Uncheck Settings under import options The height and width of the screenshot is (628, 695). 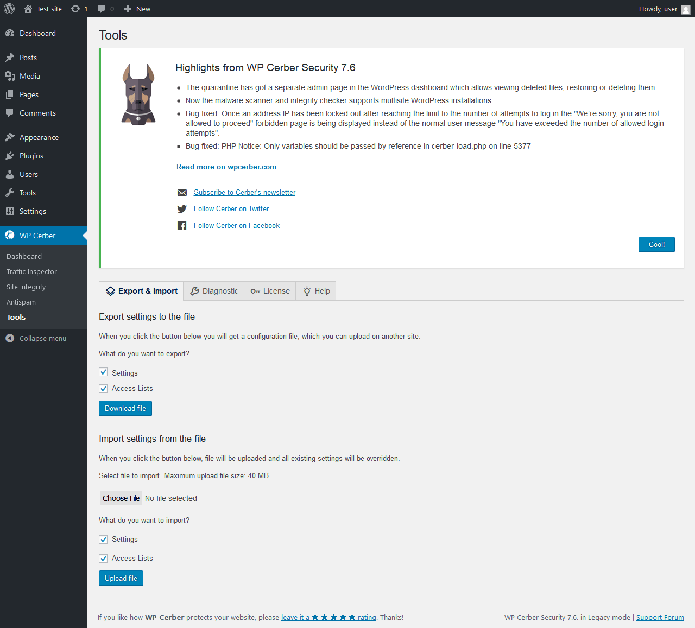103,540
